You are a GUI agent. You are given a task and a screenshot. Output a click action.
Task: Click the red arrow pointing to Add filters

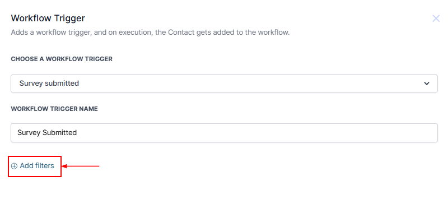tap(81, 166)
